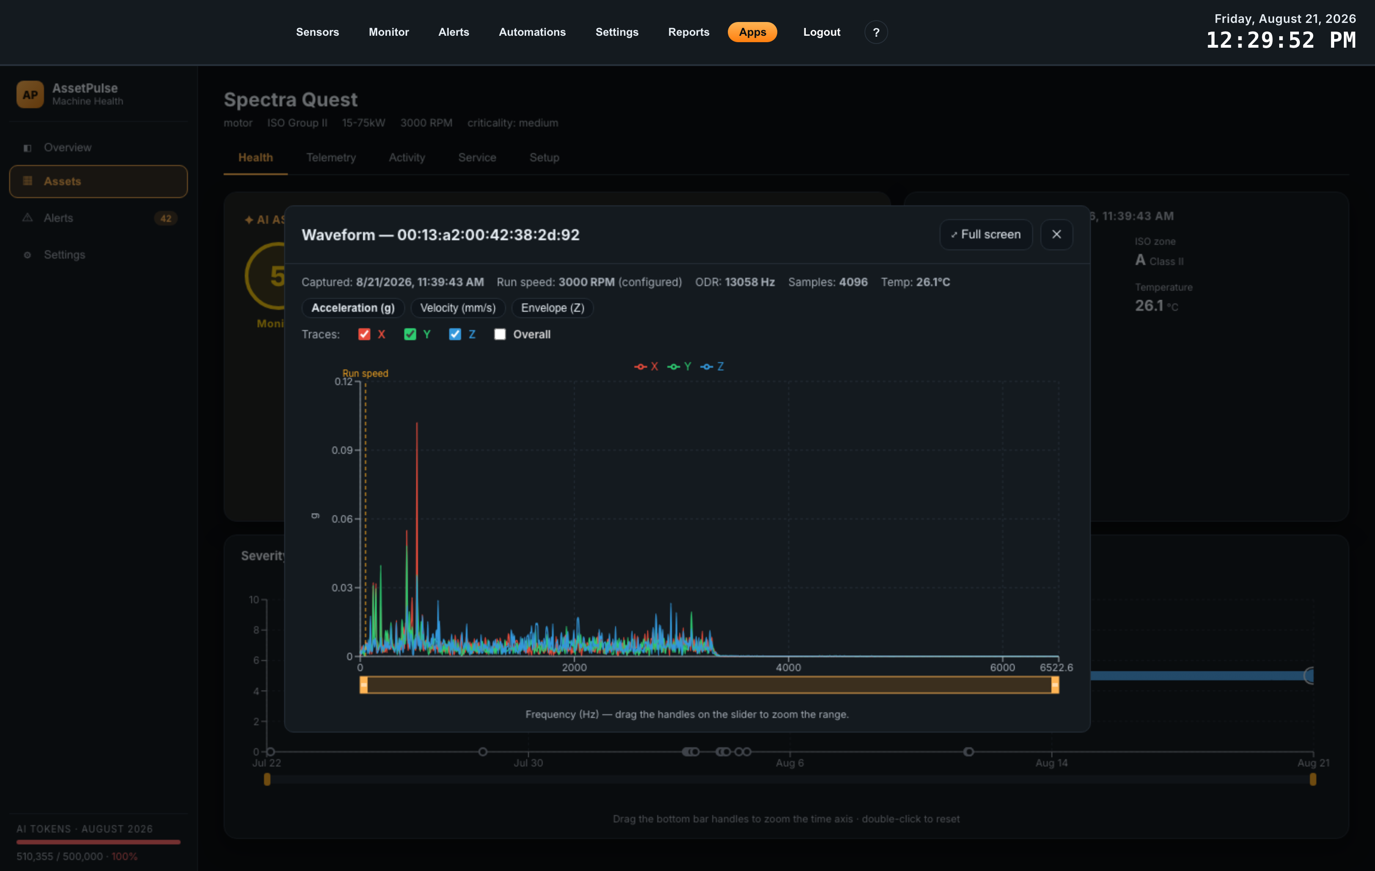Switch to the Telemetry tab
Viewport: 1375px width, 871px height.
point(330,158)
